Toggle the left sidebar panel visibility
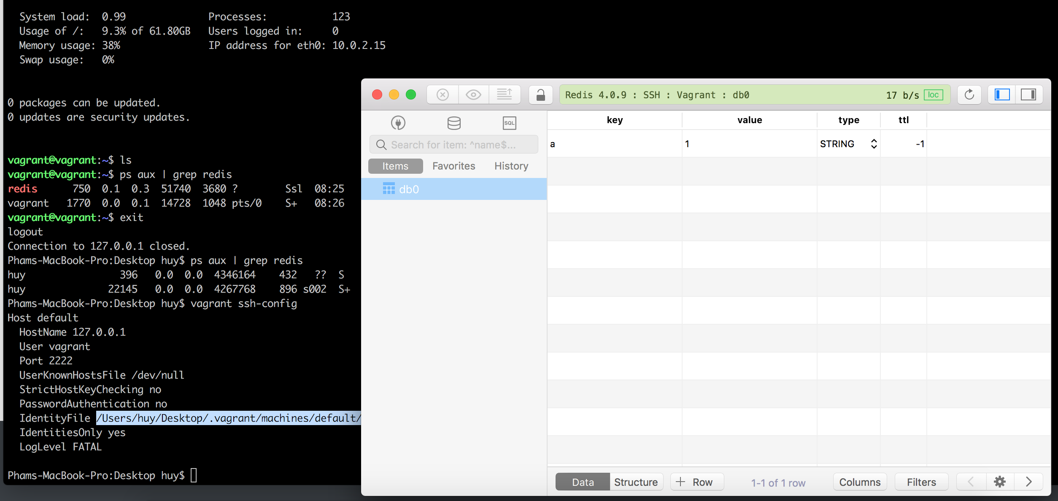The image size is (1058, 501). coord(1003,94)
